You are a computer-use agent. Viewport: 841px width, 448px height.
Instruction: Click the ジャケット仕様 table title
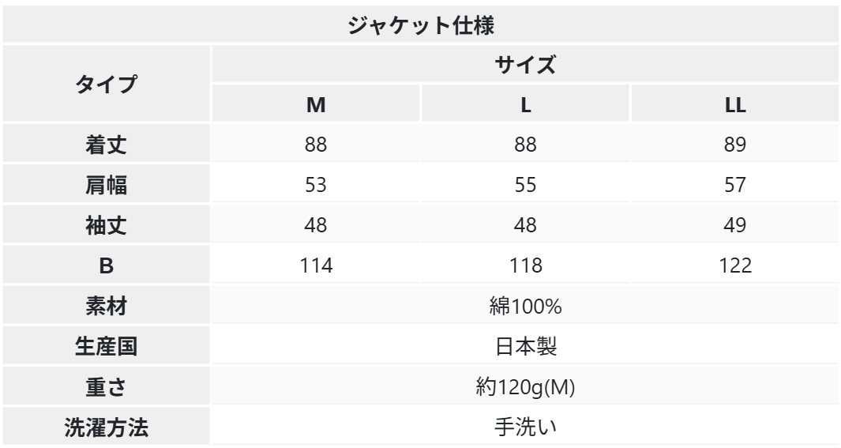[420, 25]
